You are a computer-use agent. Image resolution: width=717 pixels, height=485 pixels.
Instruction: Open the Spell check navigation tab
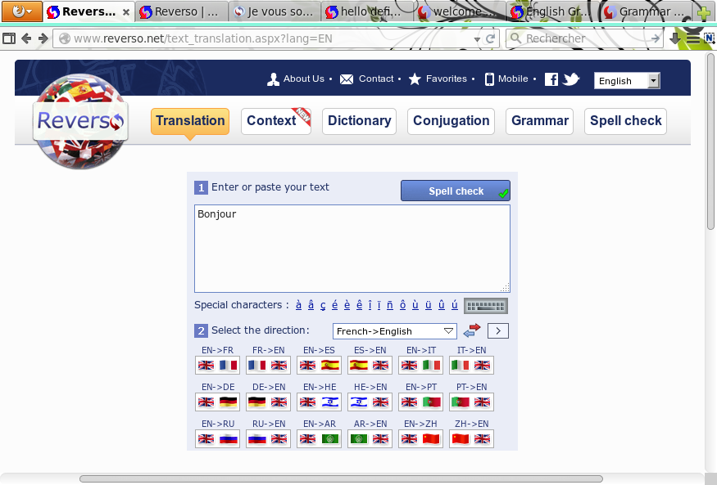tap(625, 121)
